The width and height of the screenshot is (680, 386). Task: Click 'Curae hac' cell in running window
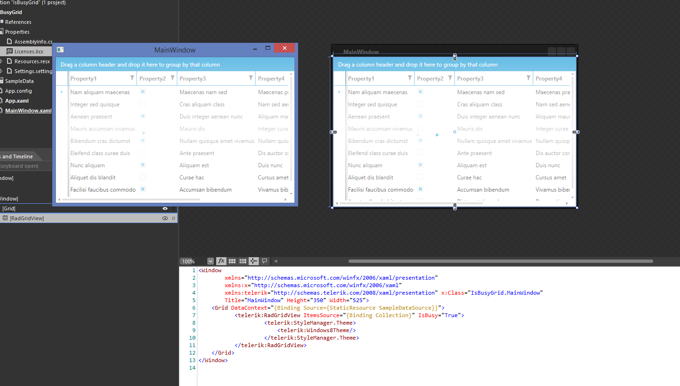point(192,178)
